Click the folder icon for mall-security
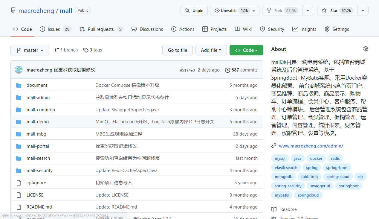 click(x=19, y=171)
